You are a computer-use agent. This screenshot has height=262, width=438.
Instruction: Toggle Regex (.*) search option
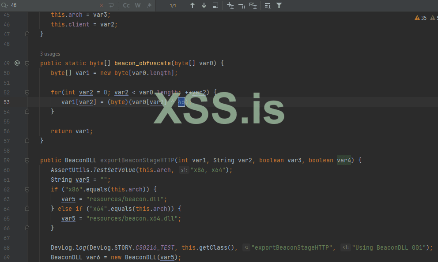pos(149,5)
